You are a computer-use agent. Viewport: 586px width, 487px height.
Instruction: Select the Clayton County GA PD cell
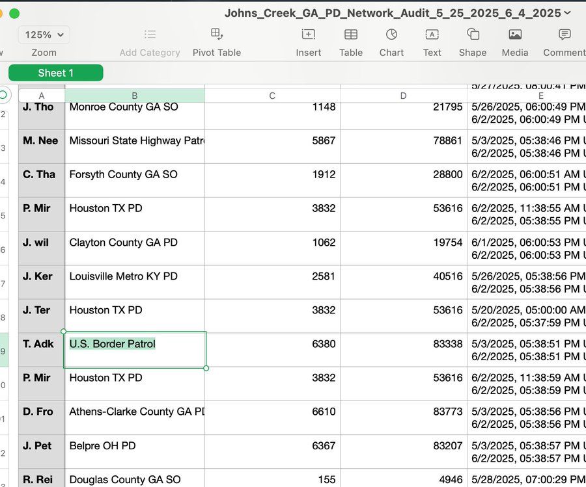[x=135, y=248]
